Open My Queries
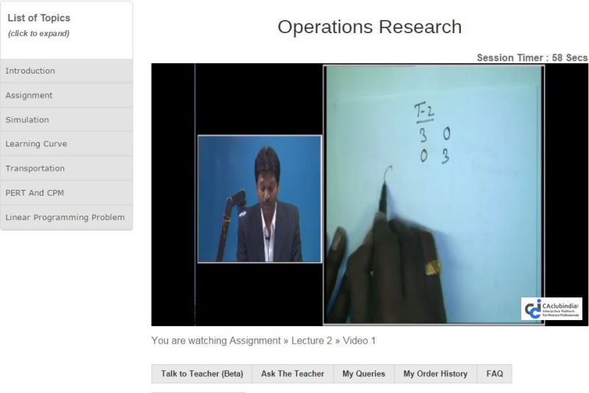 (x=364, y=374)
